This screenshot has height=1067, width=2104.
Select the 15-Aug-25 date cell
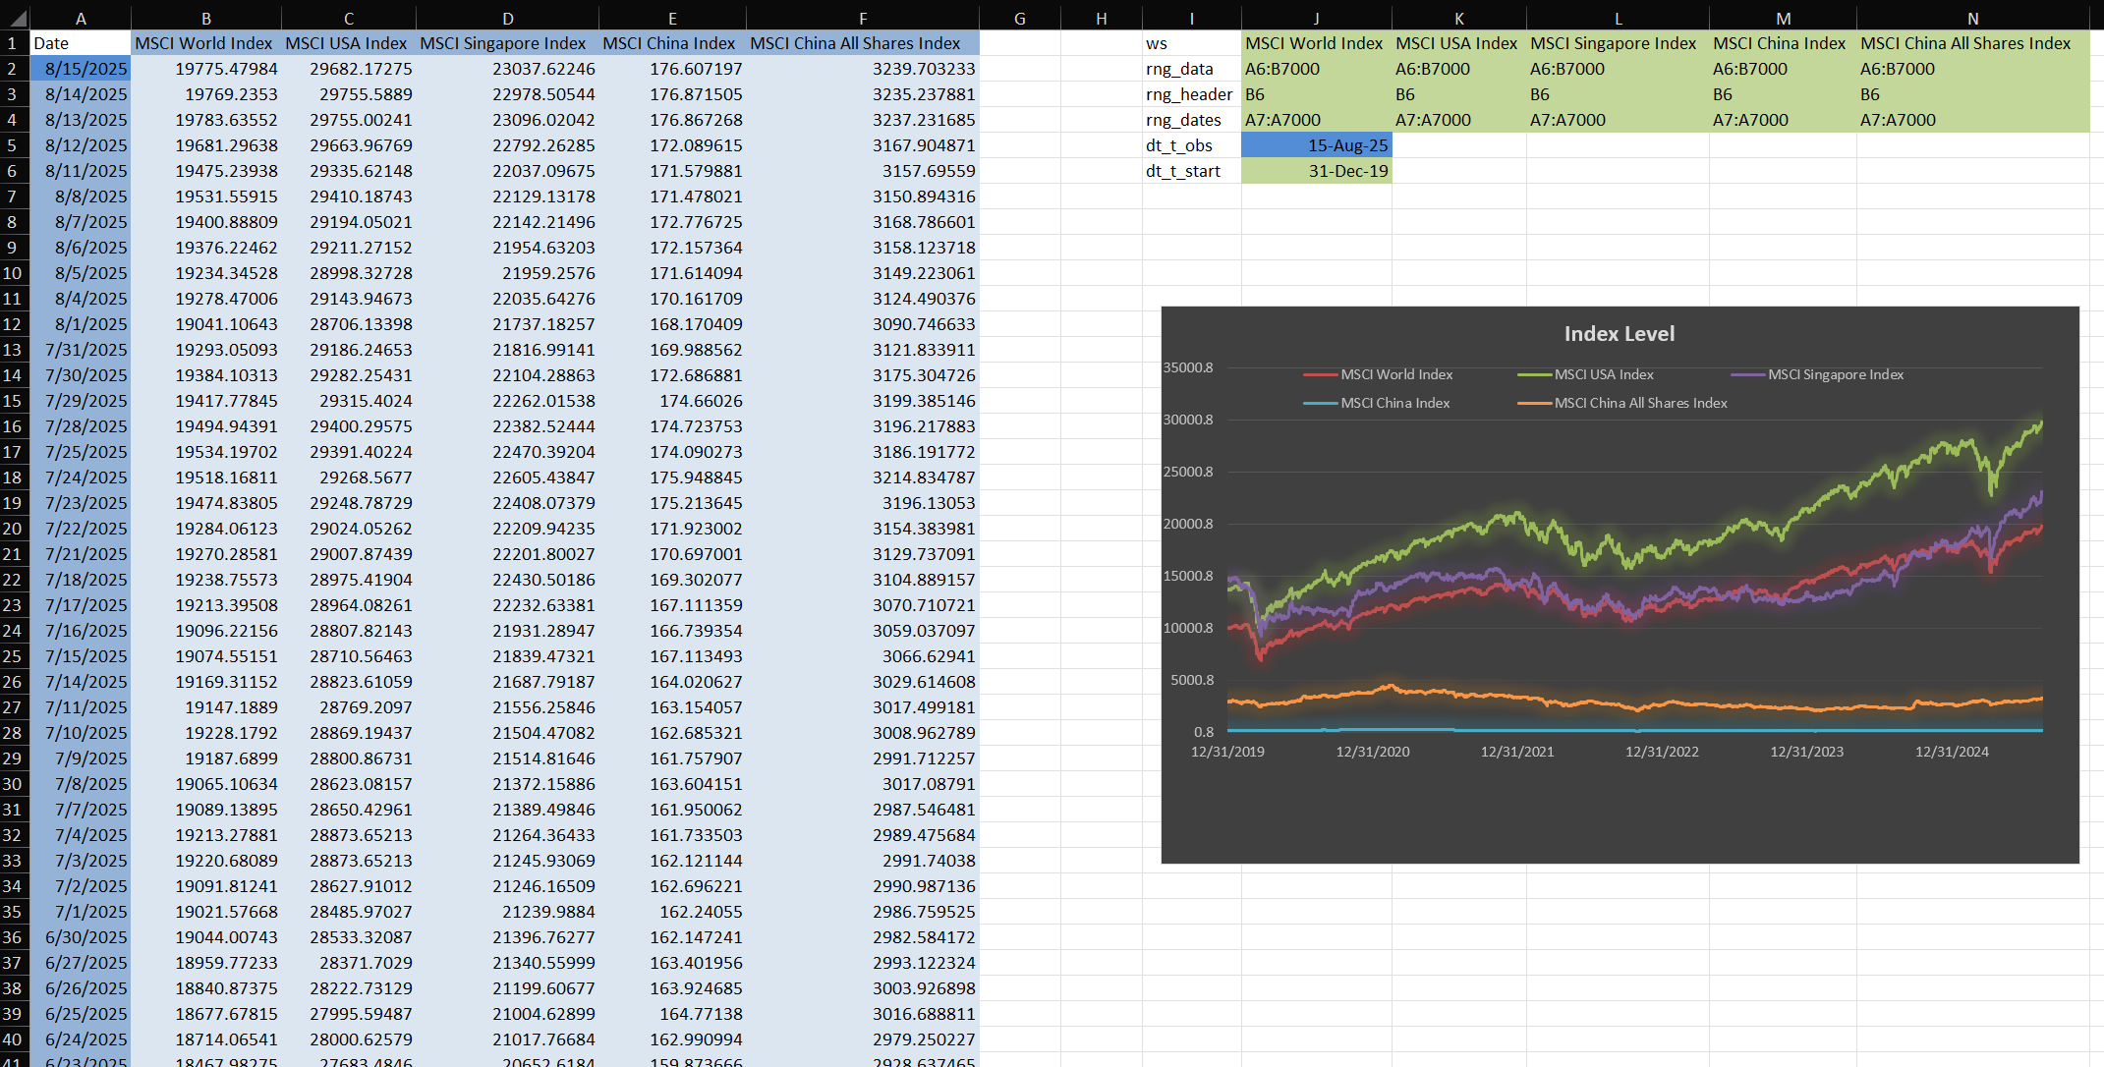[1317, 145]
